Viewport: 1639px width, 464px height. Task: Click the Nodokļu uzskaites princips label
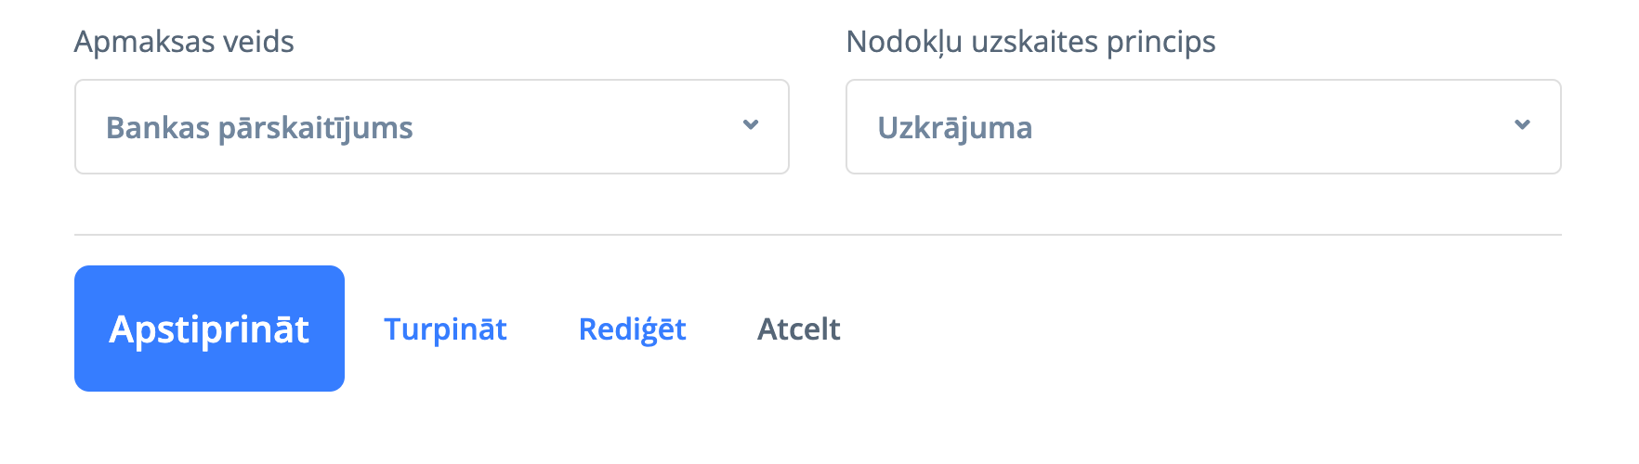click(1030, 42)
